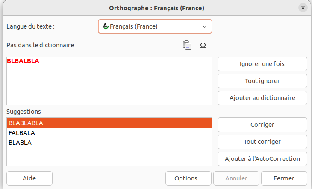The height and width of the screenshot is (189, 312).
Task: Open the Options... button
Action: click(x=188, y=178)
